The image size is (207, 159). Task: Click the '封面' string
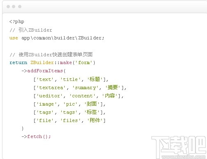pyautogui.click(x=92, y=104)
